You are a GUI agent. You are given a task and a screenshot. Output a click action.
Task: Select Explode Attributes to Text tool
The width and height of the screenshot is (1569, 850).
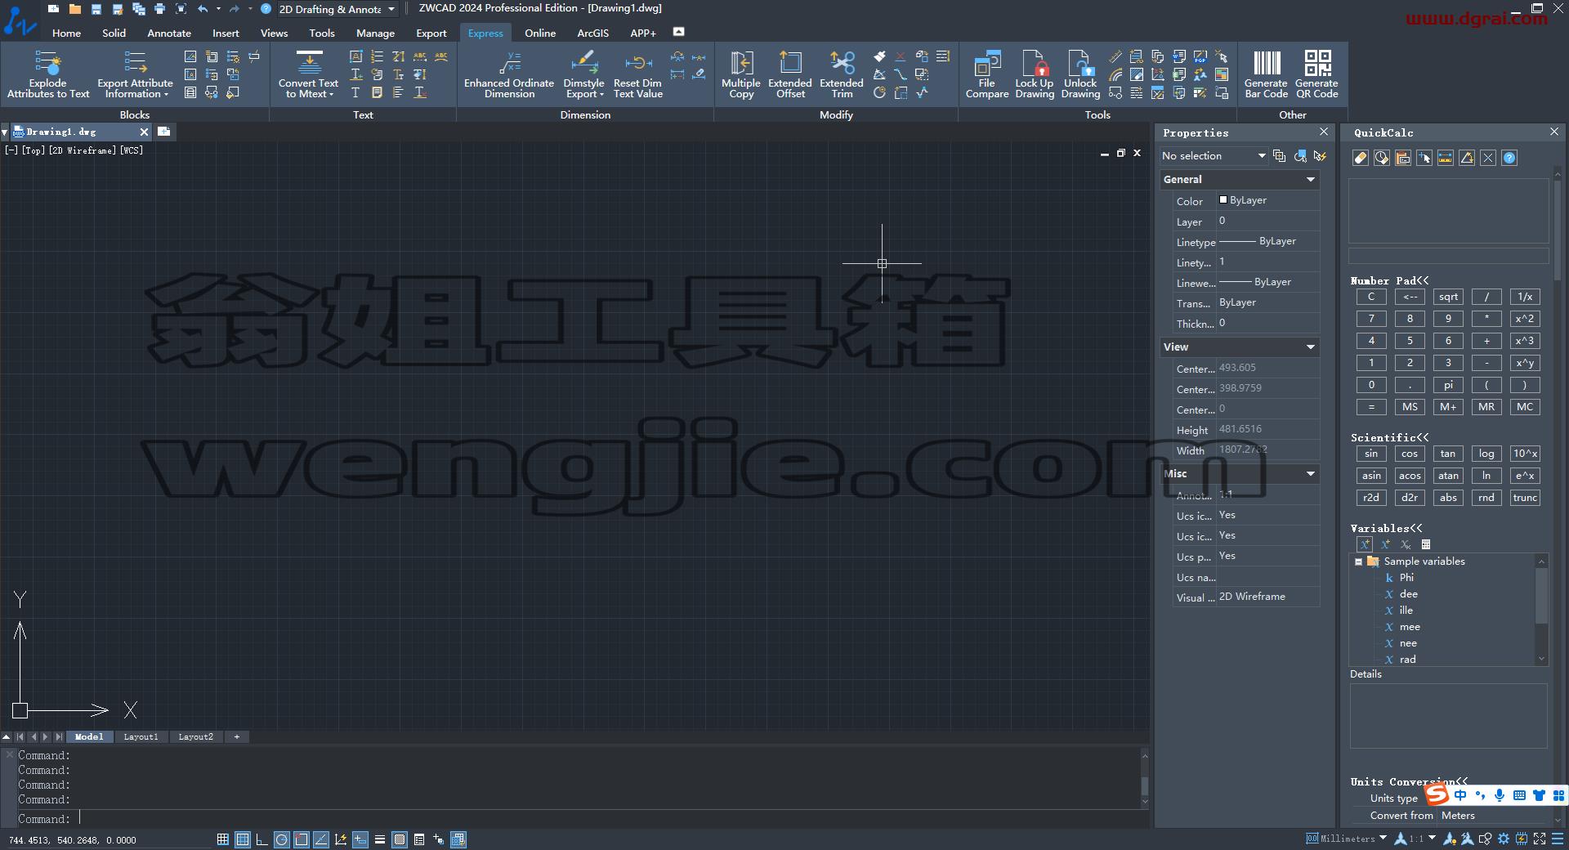(48, 74)
